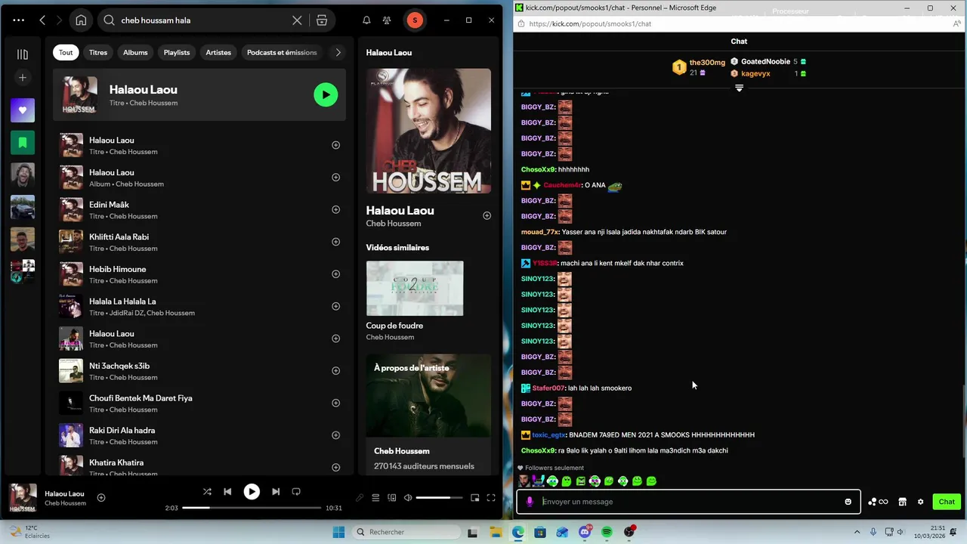Add Raki Diri Ala hadra to library
Viewport: 967px width, 544px height.
tap(335, 435)
